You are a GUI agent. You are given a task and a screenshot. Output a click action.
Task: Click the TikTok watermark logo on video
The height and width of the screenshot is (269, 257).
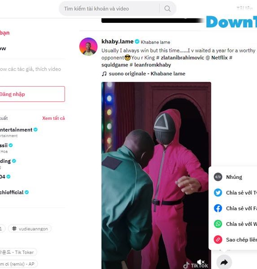[195, 265]
